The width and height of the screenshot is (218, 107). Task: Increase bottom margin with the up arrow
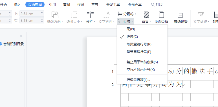42,12
